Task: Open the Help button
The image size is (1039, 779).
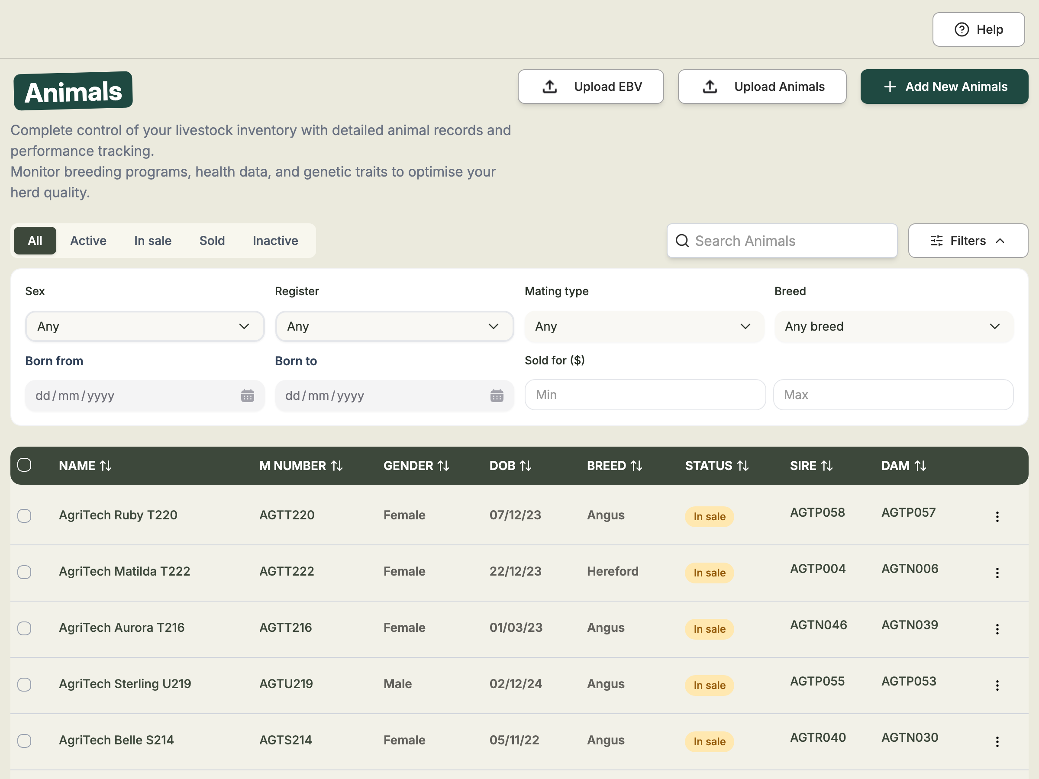Action: coord(978,29)
